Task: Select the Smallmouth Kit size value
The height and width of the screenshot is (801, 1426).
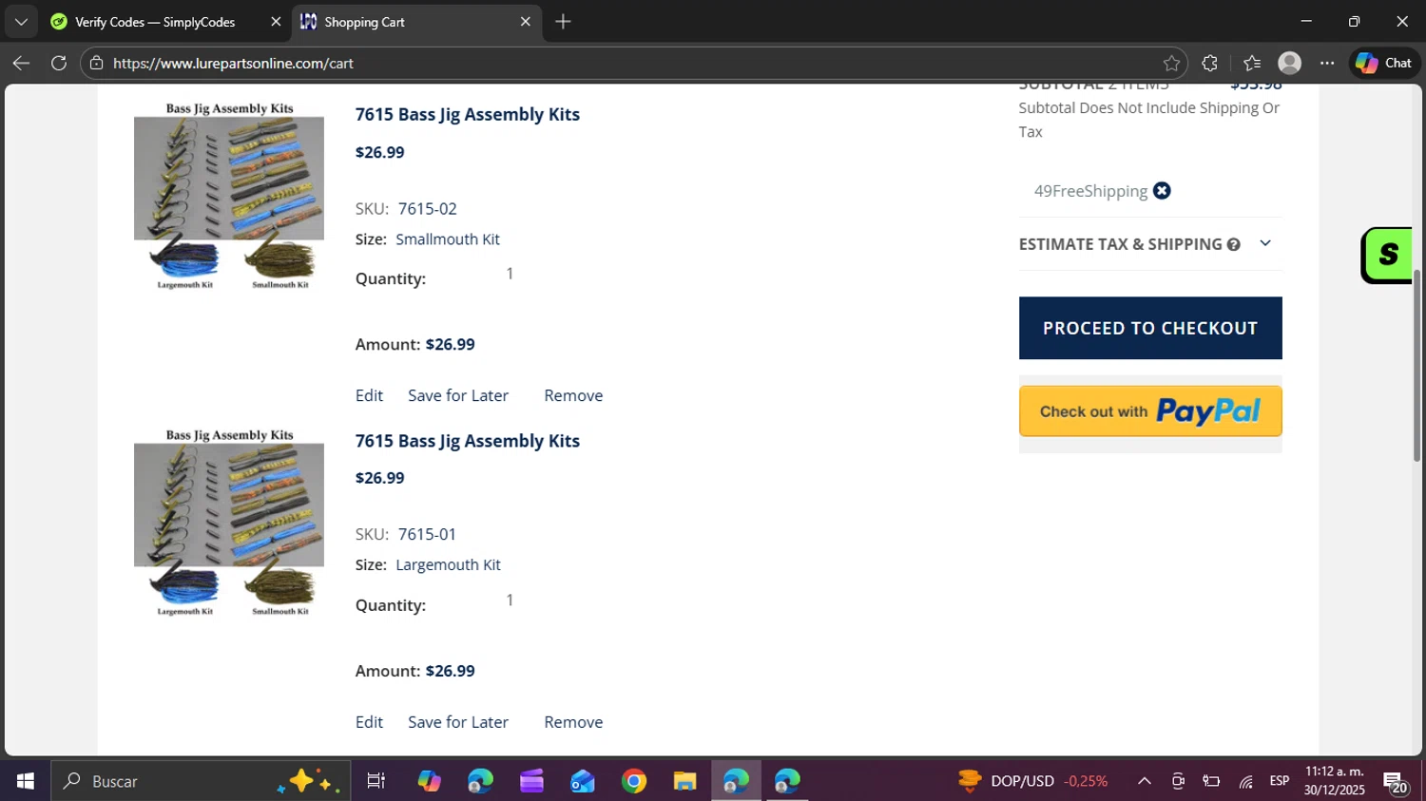Action: 448,239
